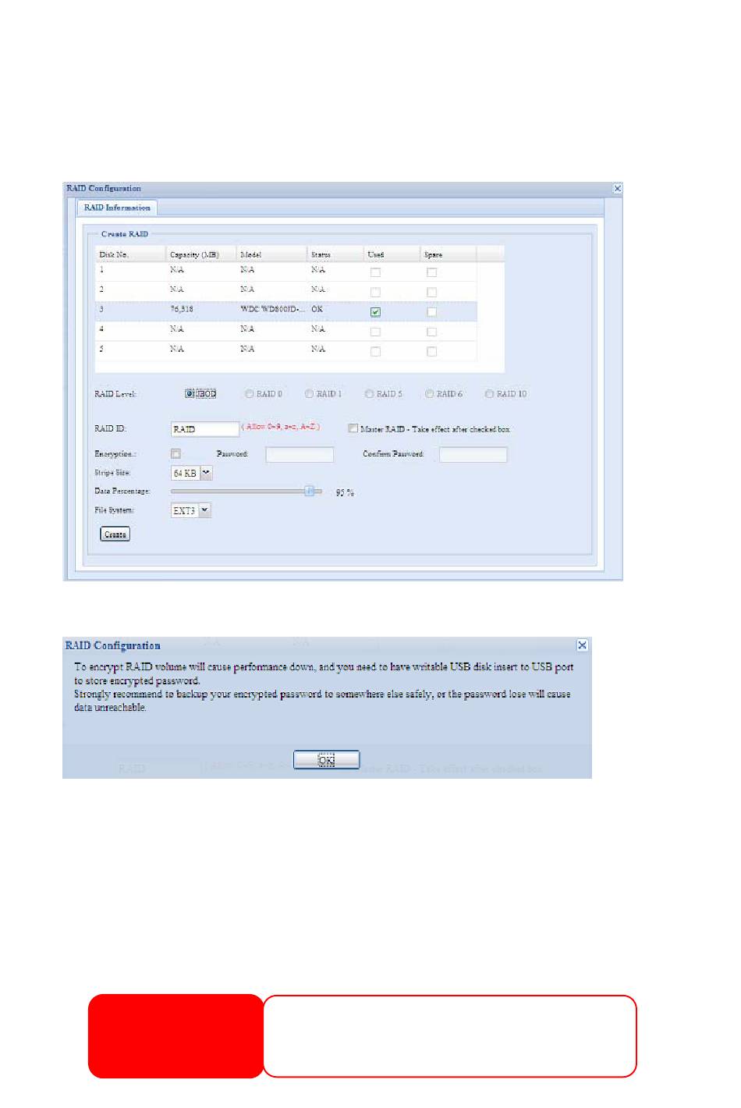Check Spare box for disk 3
The height and width of the screenshot is (1108, 741).
431,312
